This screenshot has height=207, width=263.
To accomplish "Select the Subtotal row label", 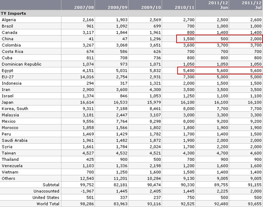I will 51,185.
